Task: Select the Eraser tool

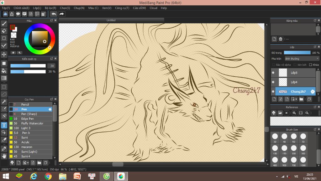Action: tap(4, 31)
